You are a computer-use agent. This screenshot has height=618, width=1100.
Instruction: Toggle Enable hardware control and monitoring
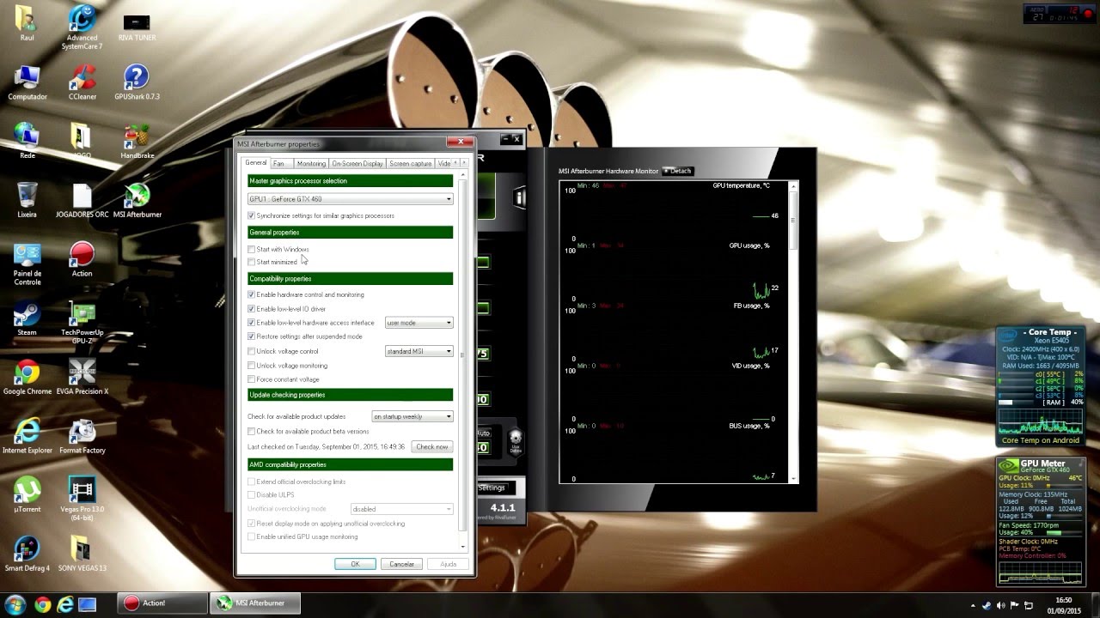(x=251, y=294)
